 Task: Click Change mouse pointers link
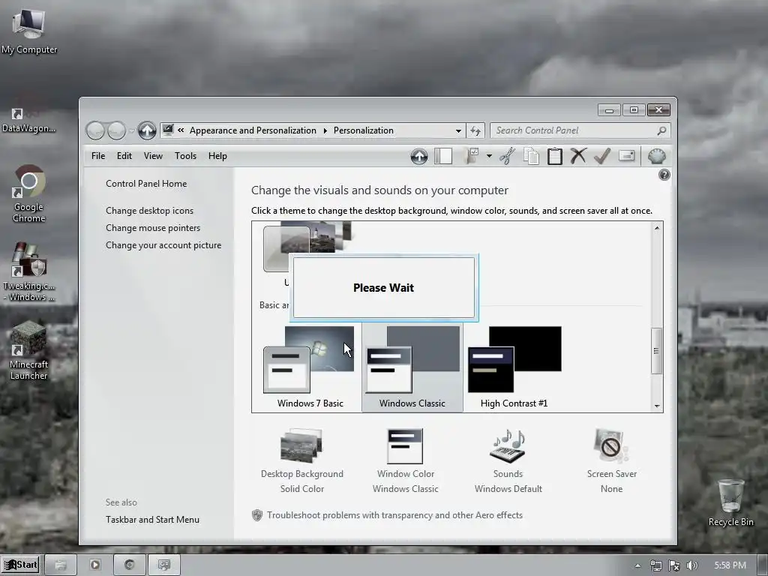tap(153, 228)
